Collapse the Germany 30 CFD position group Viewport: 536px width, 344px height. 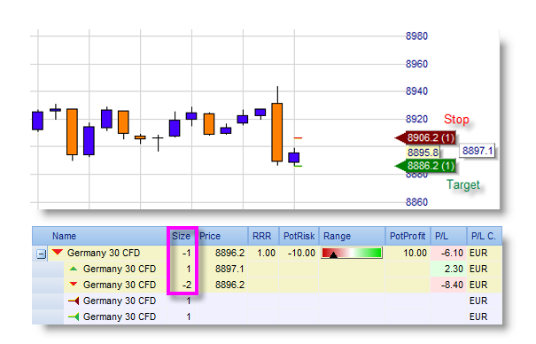[x=41, y=254]
